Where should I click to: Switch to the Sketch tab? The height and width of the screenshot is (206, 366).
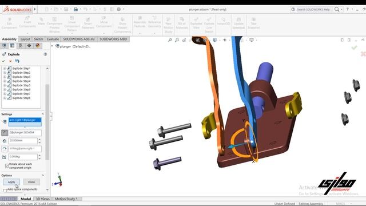38,39
